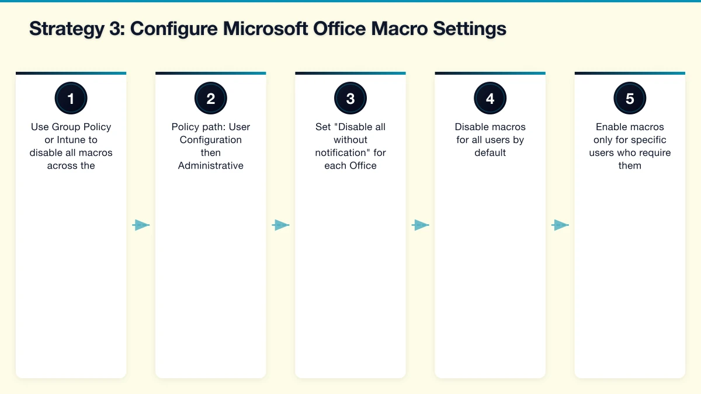Click the arrow between steps 1 and 2
701x394 pixels.
(x=141, y=225)
